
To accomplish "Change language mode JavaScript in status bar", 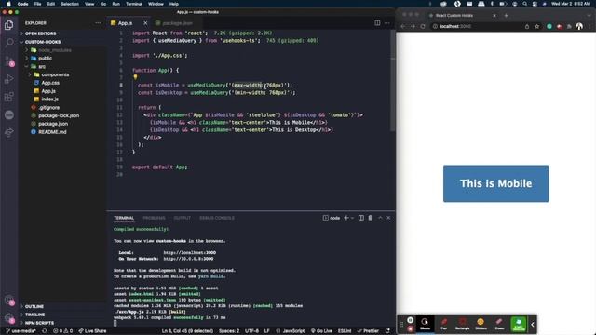I will tap(293, 331).
